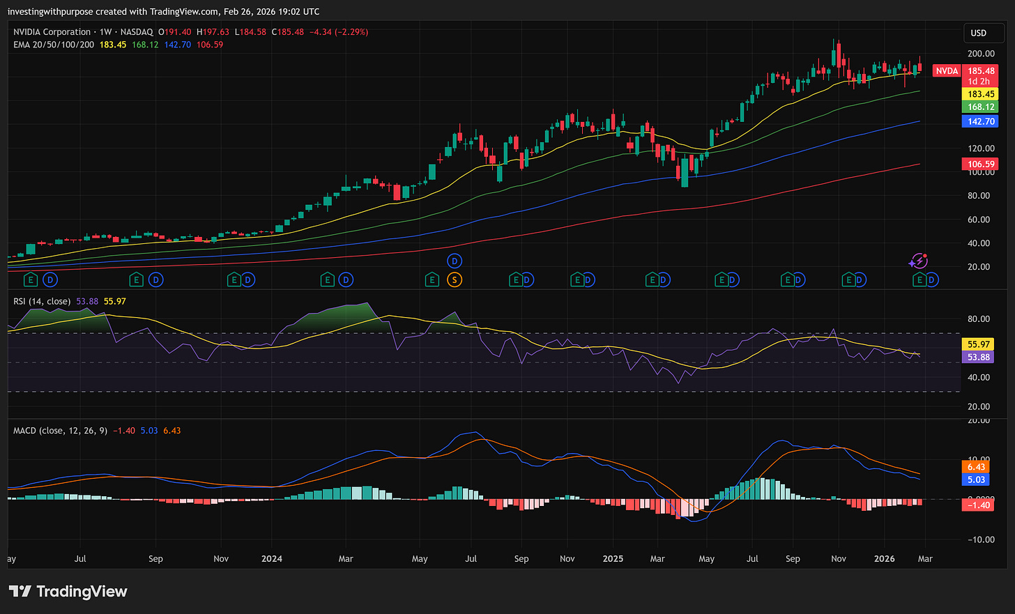This screenshot has height=614, width=1015.
Task: Open the November 2024 earnings E marker
Action: click(x=577, y=279)
